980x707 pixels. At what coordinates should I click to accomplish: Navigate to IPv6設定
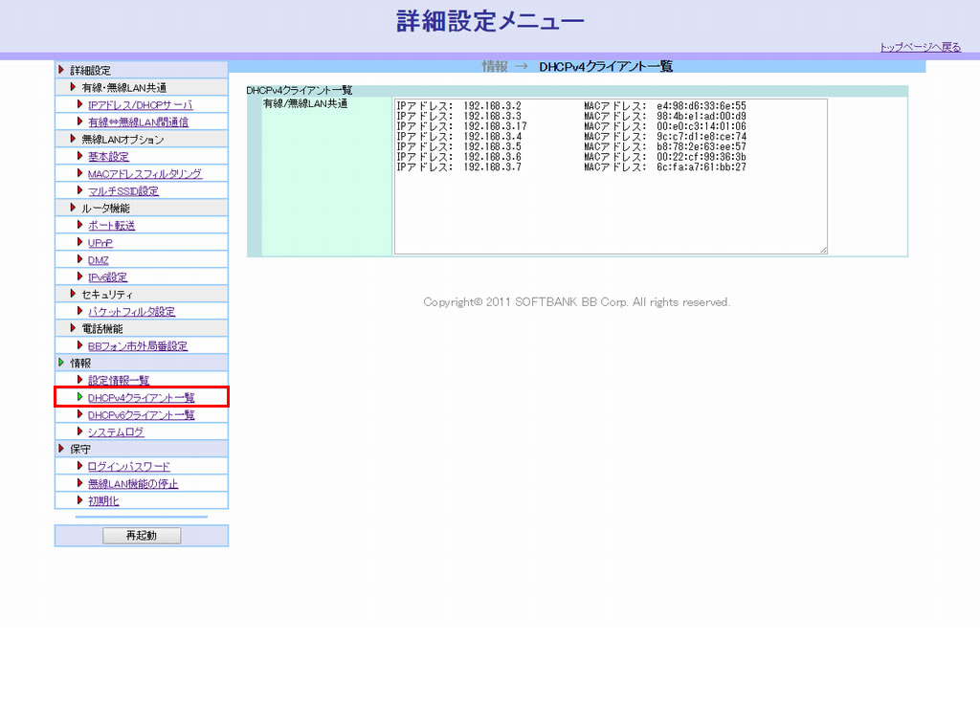tap(107, 277)
